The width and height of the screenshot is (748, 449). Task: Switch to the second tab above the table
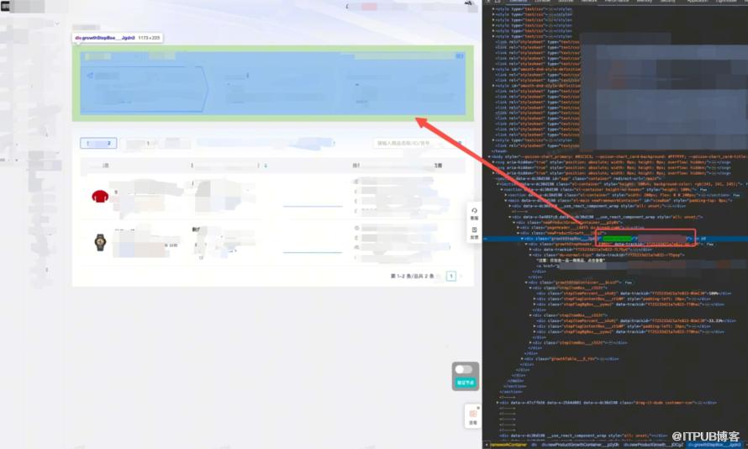[139, 143]
